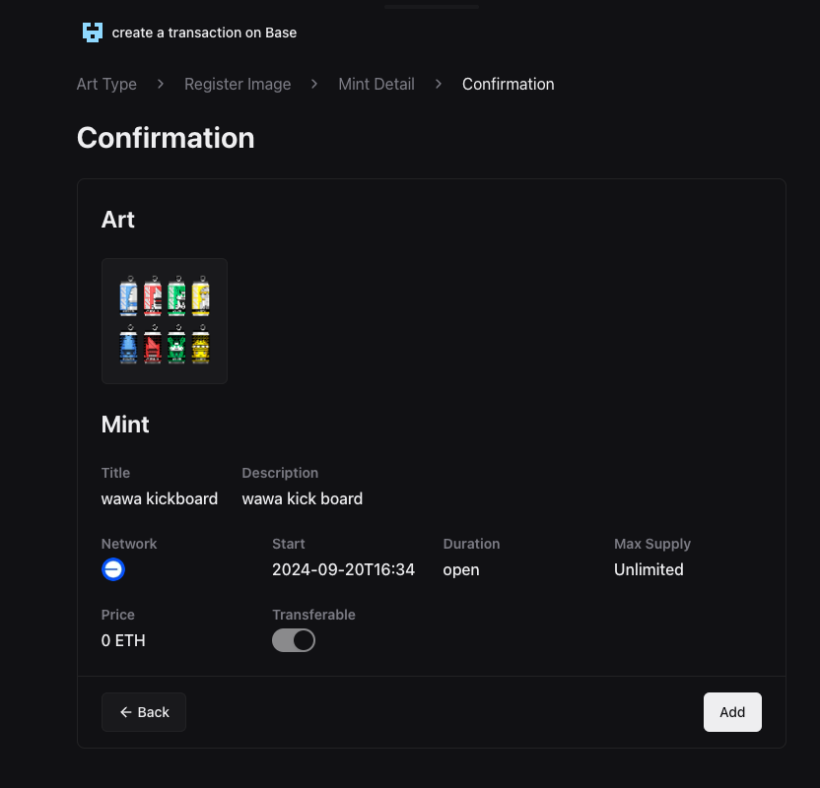Toggle the Transferable switch

click(294, 640)
